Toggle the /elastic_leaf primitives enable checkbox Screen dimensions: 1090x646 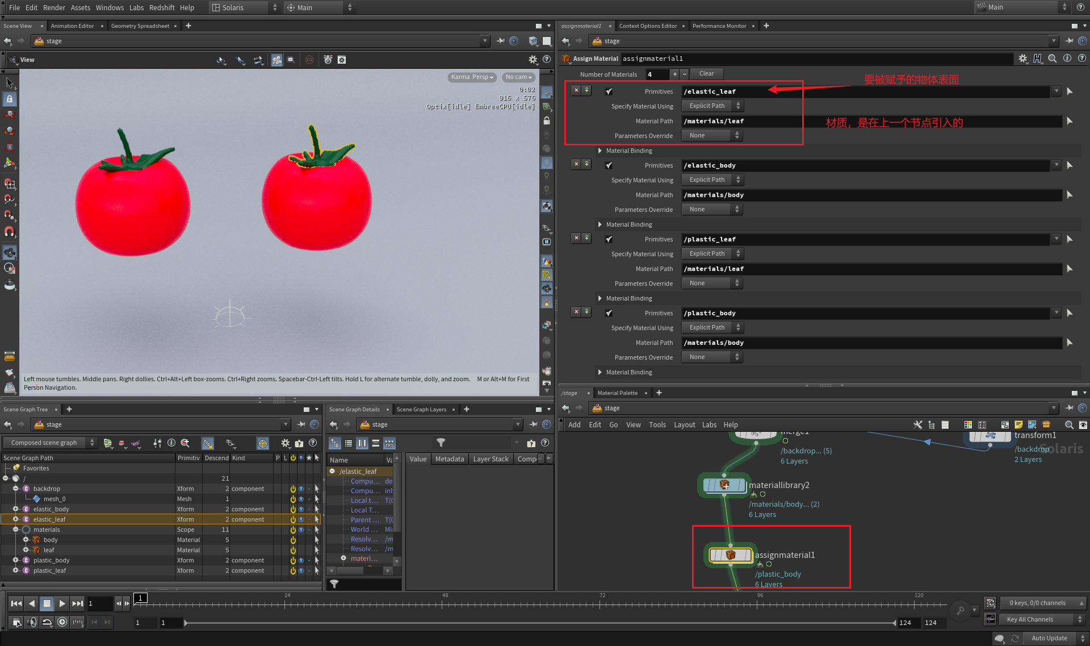point(609,91)
